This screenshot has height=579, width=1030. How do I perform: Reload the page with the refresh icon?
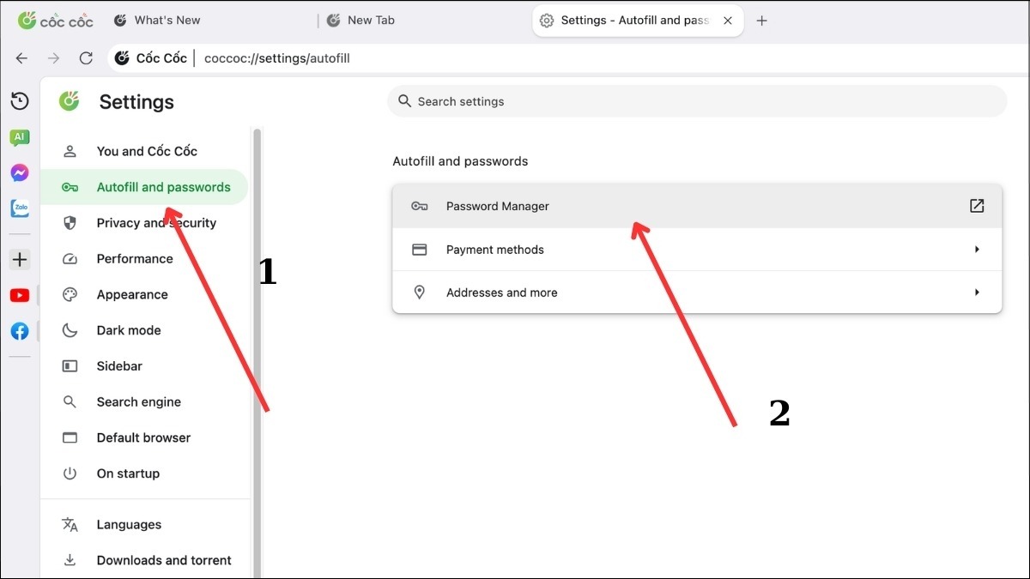click(86, 58)
